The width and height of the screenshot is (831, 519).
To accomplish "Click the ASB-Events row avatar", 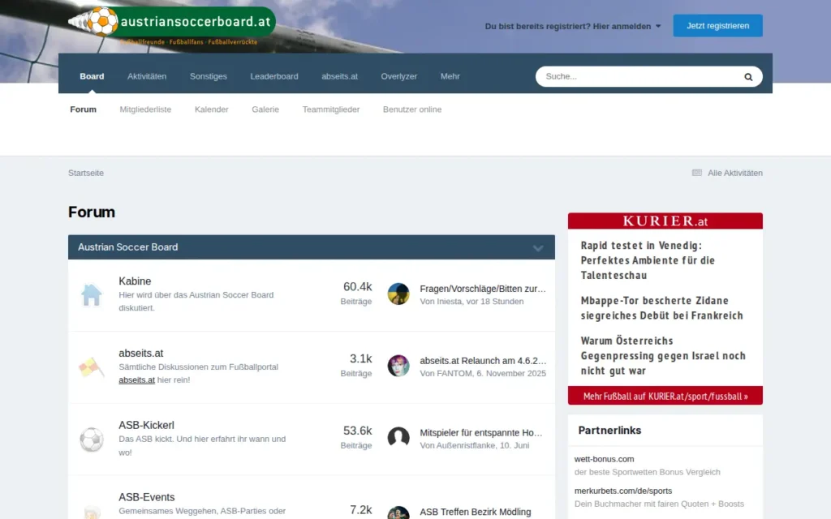I will [x=398, y=513].
